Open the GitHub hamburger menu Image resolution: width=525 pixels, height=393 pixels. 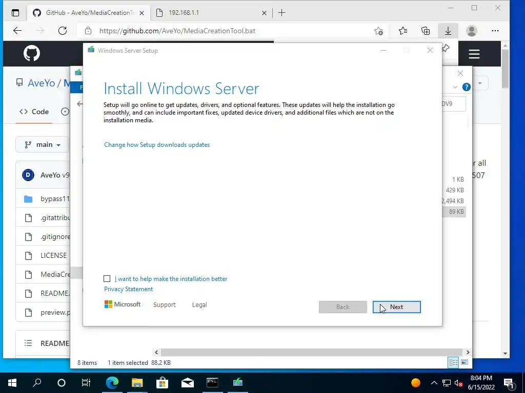click(474, 54)
